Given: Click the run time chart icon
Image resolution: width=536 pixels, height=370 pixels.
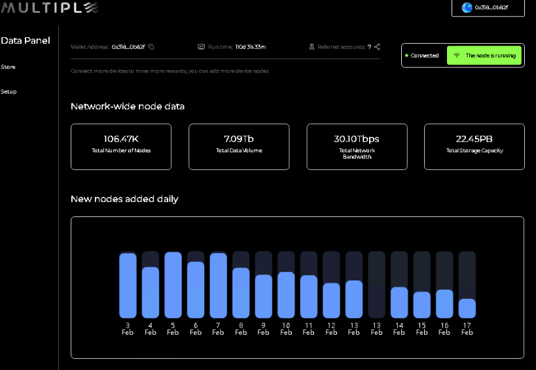Looking at the screenshot, I should pyautogui.click(x=202, y=47).
